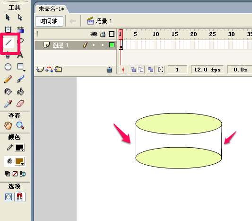
Task: Click the 场景 1 scene label
Action: tap(104, 21)
